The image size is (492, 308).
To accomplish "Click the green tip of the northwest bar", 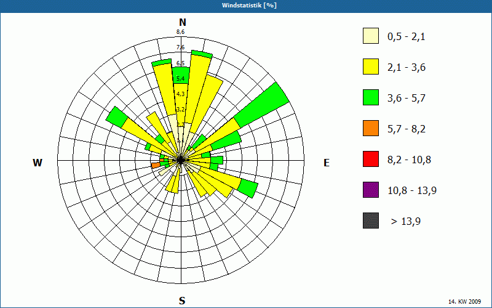I will (x=117, y=117).
